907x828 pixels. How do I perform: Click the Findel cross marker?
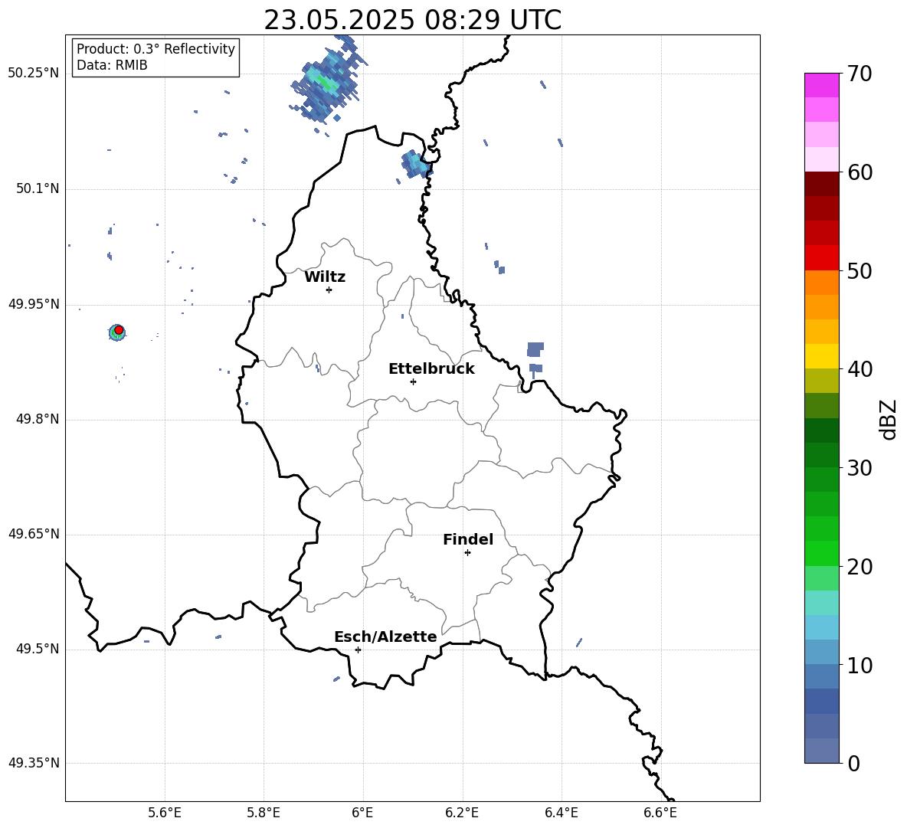[467, 553]
